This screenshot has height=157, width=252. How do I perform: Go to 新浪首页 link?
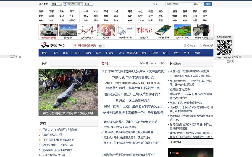(x=44, y=4)
